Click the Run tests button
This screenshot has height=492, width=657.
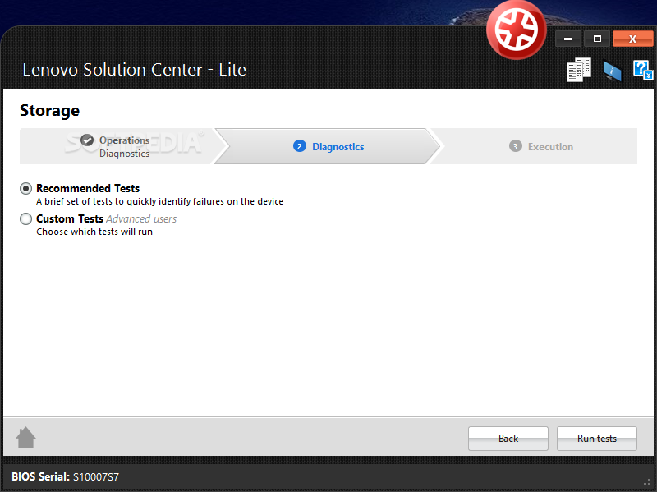click(x=597, y=439)
